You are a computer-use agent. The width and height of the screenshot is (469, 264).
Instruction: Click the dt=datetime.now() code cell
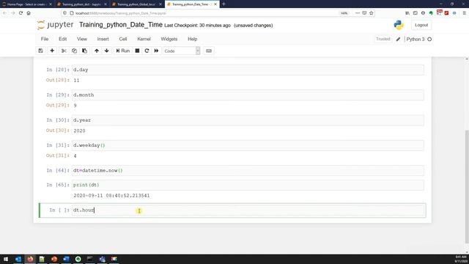click(248, 170)
